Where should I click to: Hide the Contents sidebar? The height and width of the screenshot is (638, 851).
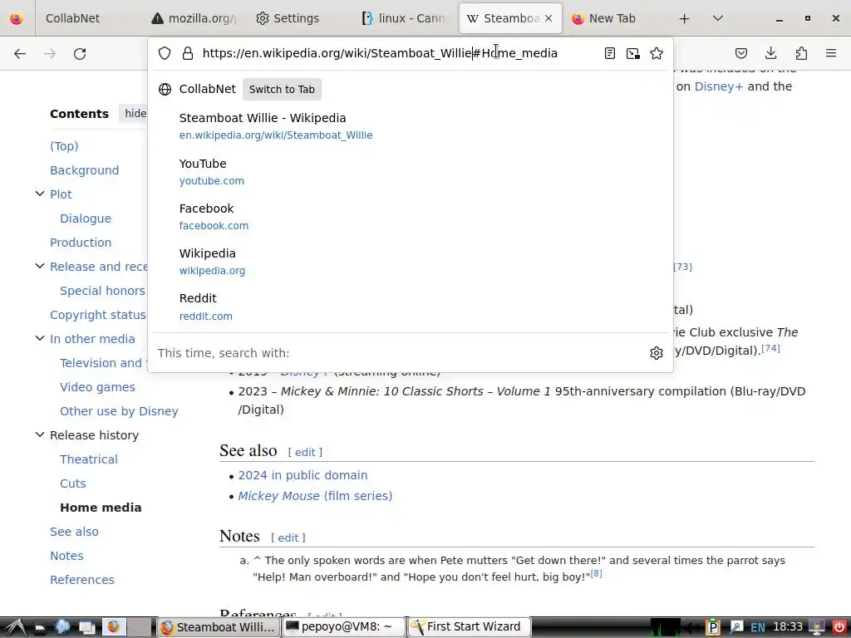tap(135, 113)
